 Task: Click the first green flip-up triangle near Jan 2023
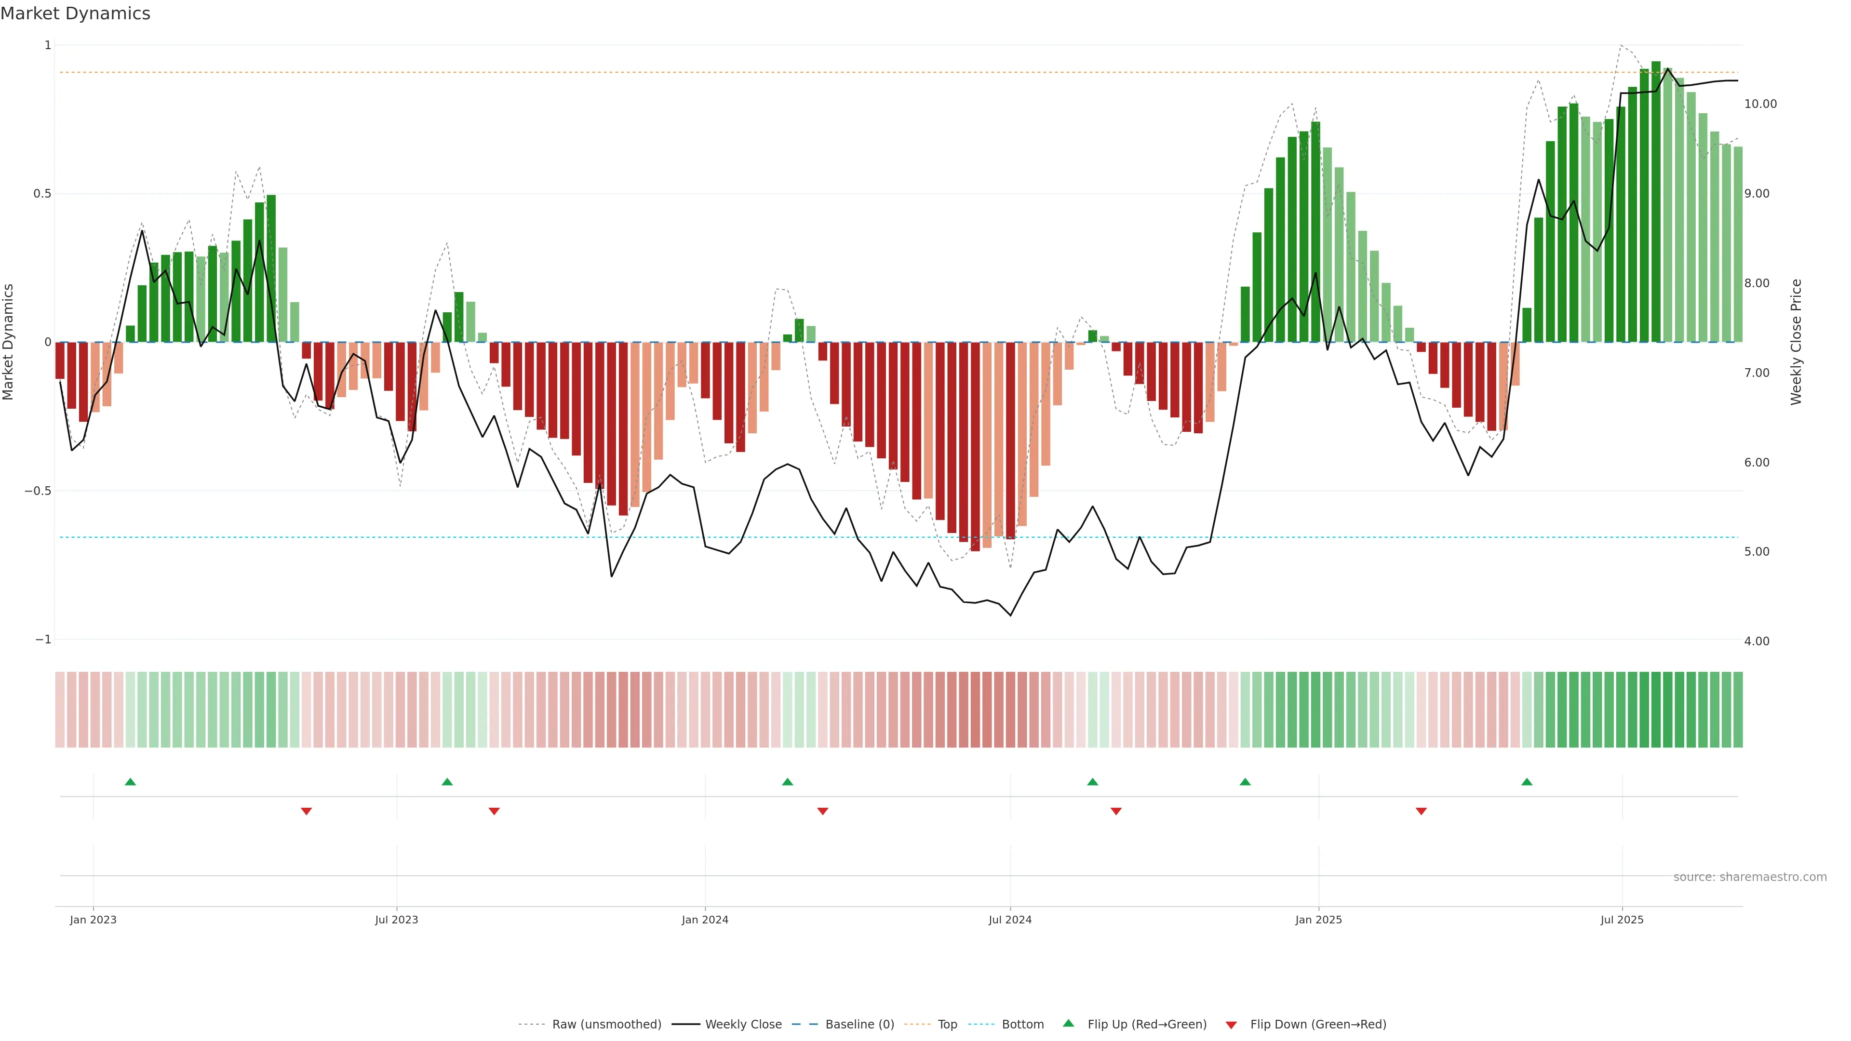130,782
